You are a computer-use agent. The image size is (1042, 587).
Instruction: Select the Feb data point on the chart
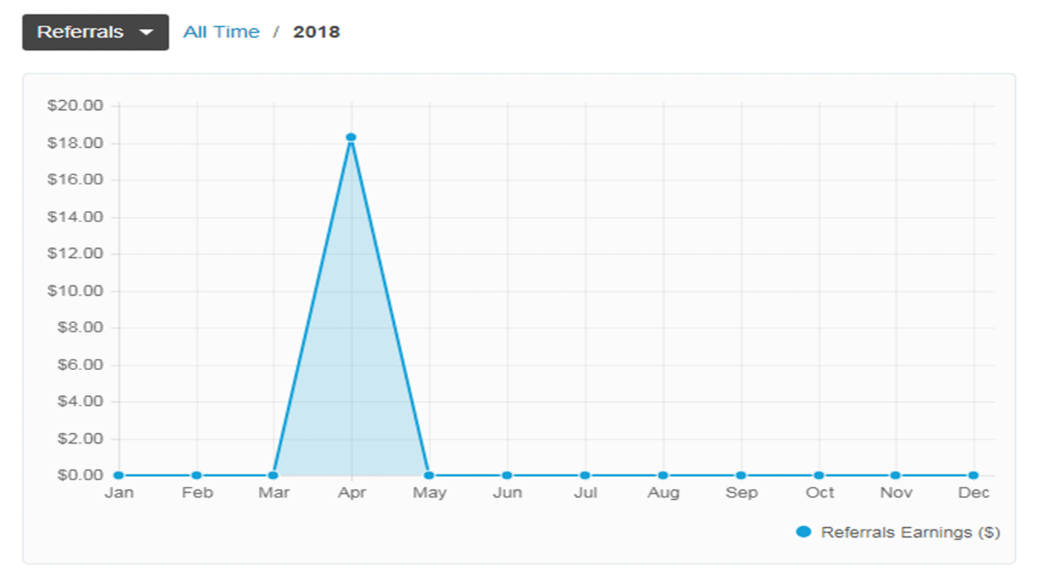tap(197, 476)
